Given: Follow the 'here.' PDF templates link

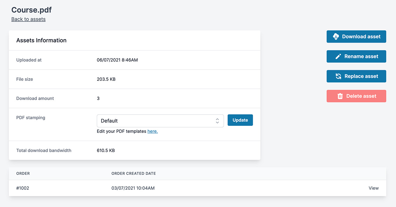Looking at the screenshot, I should coord(153,131).
